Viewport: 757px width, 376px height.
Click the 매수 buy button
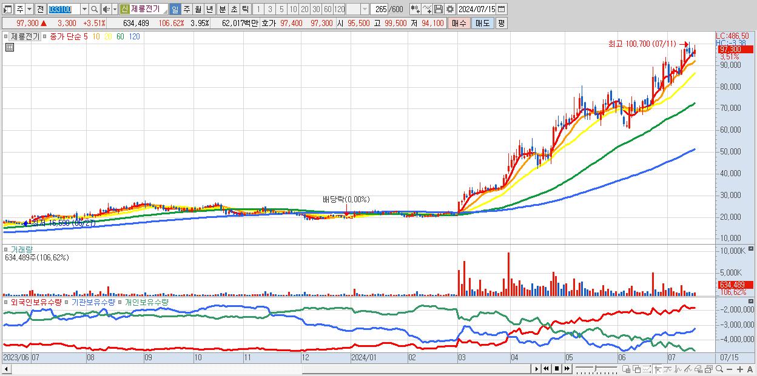(x=459, y=23)
